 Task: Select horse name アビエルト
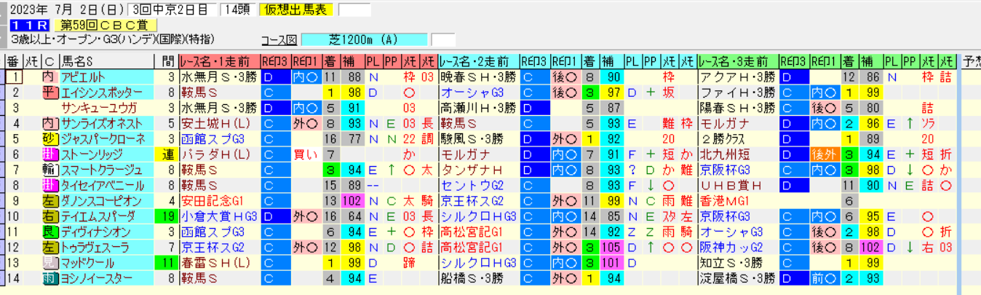coord(106,76)
